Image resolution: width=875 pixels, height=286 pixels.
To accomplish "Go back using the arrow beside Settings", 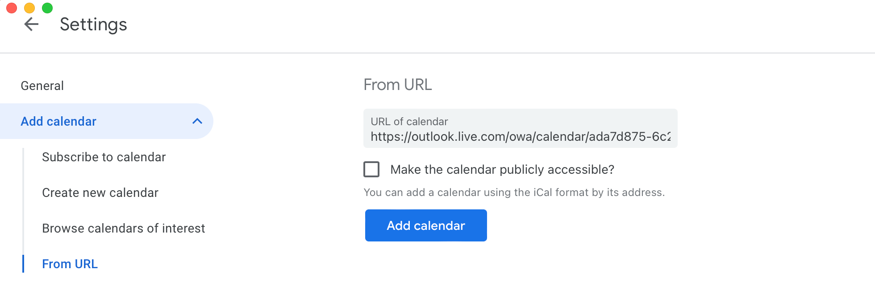I will (31, 24).
